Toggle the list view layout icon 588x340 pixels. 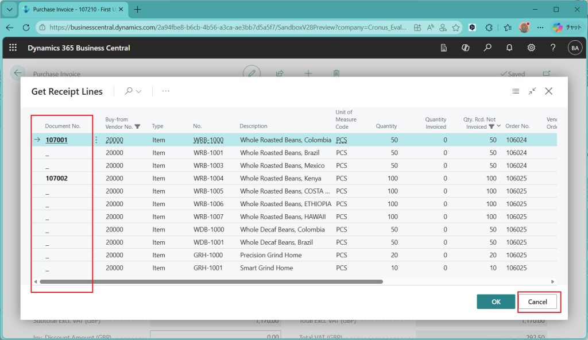[x=516, y=91]
